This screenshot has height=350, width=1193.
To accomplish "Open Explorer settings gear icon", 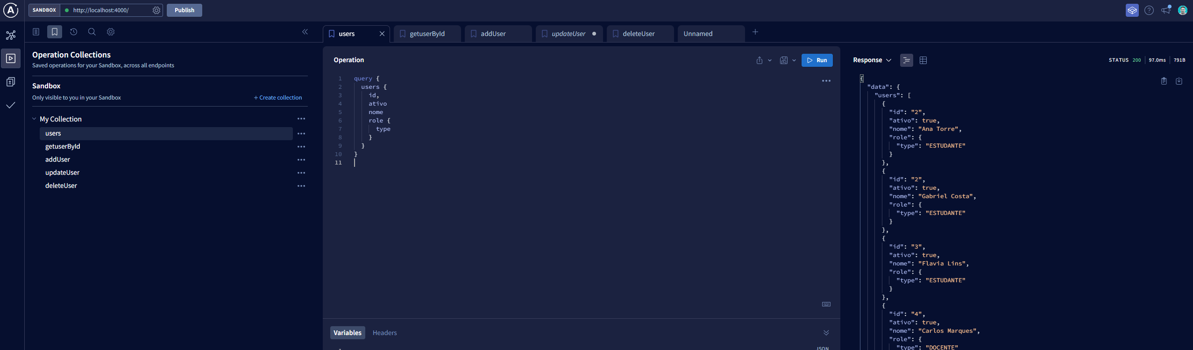I will tap(111, 32).
